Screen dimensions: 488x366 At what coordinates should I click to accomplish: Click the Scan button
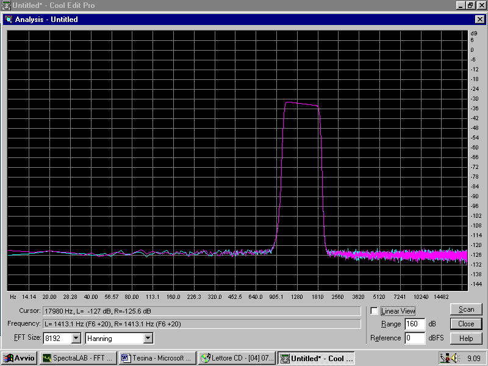pyautogui.click(x=466, y=309)
